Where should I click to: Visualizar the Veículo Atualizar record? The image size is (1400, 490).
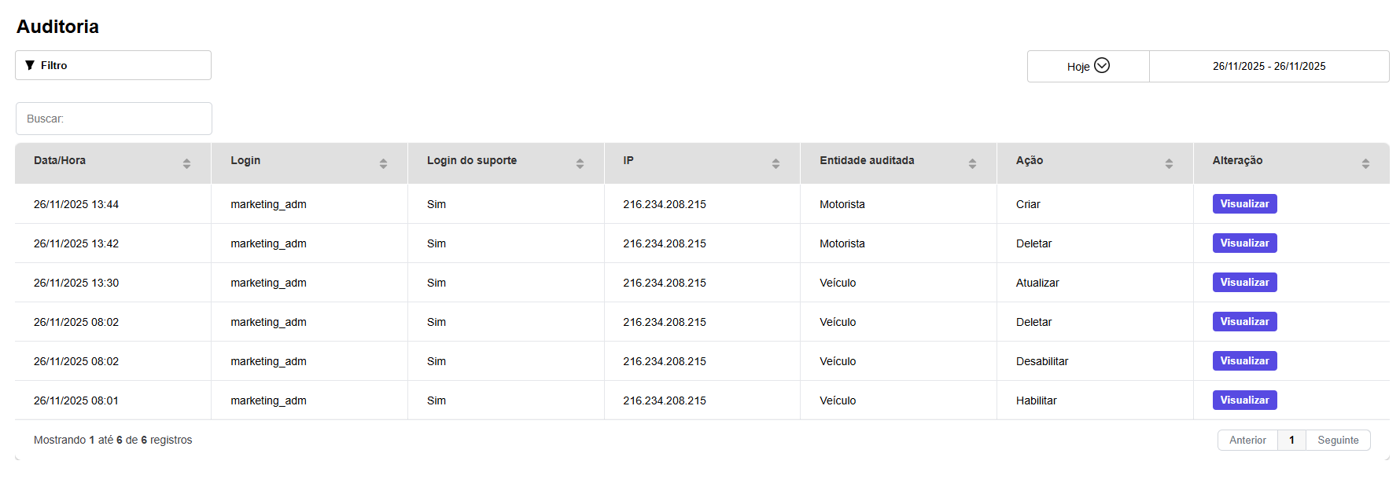1244,283
